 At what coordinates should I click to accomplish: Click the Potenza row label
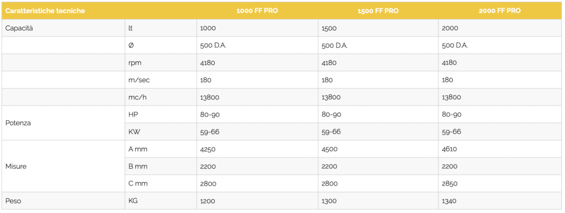[x=18, y=123]
